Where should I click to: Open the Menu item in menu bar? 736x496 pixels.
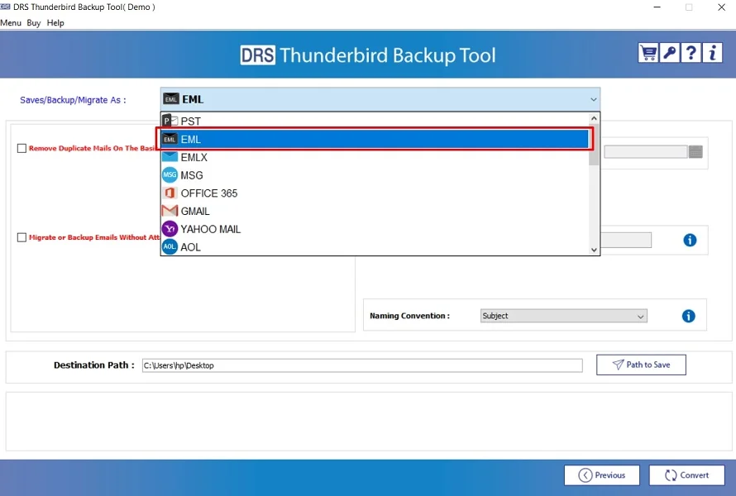tap(11, 22)
